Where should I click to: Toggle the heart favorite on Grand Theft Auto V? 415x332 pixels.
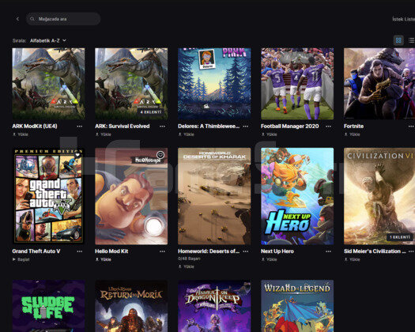[x=77, y=155]
